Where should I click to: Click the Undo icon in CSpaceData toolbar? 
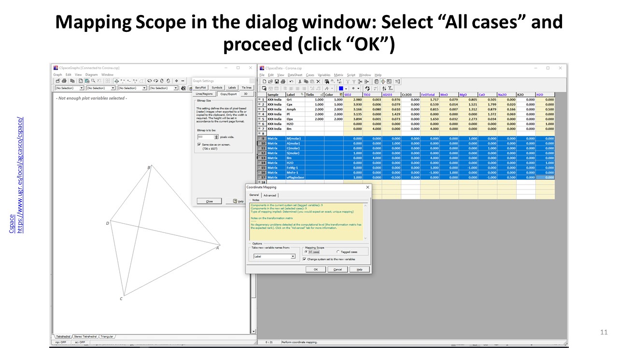click(x=291, y=82)
